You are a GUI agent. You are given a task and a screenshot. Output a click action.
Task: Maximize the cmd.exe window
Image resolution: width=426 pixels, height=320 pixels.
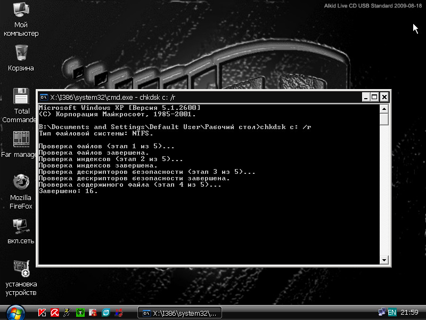point(374,97)
